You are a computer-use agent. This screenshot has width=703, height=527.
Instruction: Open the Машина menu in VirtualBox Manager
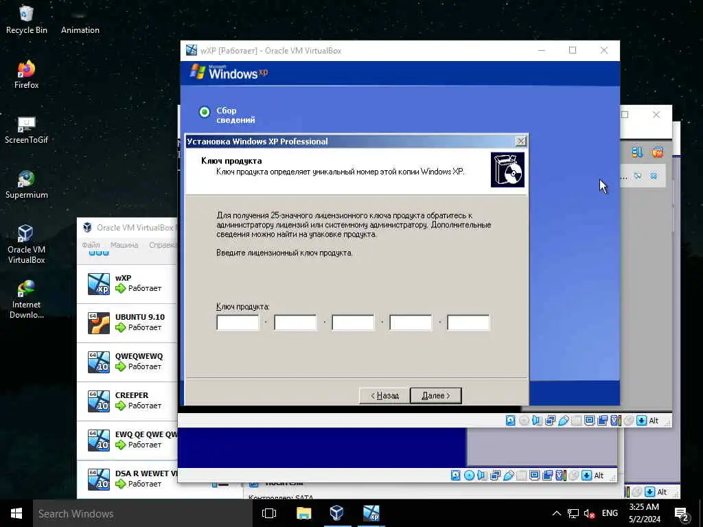[124, 245]
